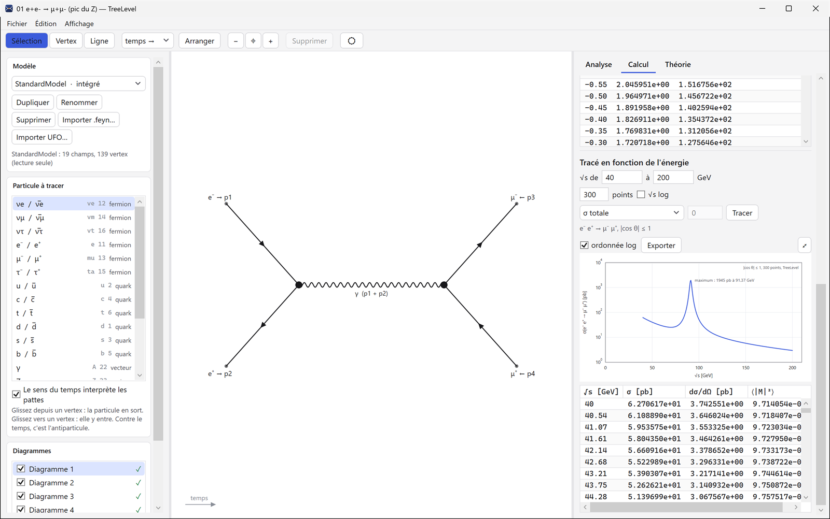Screen dimensions: 830x519
Task: Click Dupliquer model button
Action: [x=33, y=103]
